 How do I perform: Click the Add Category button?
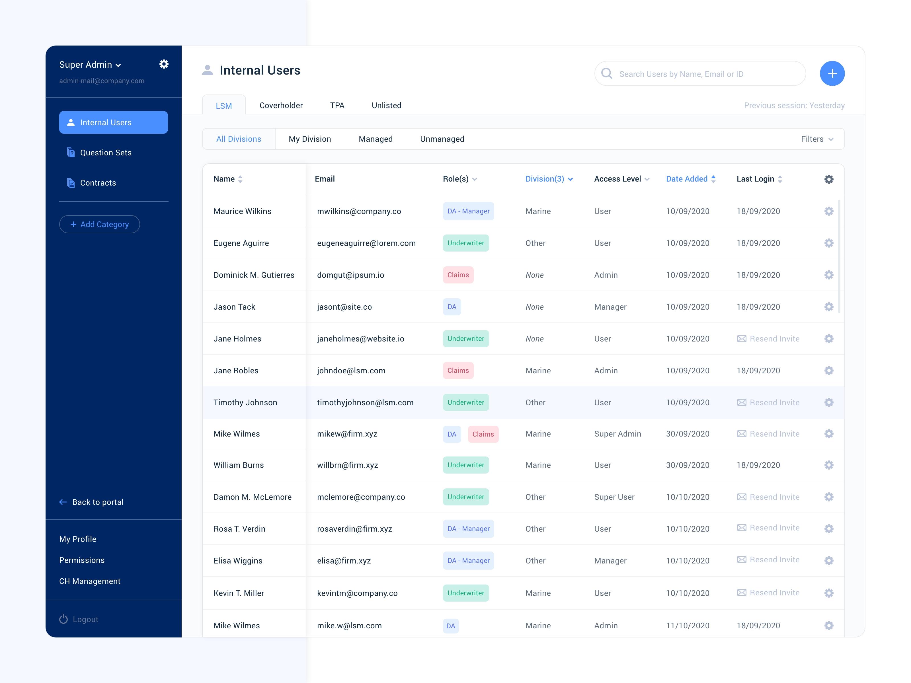[100, 224]
